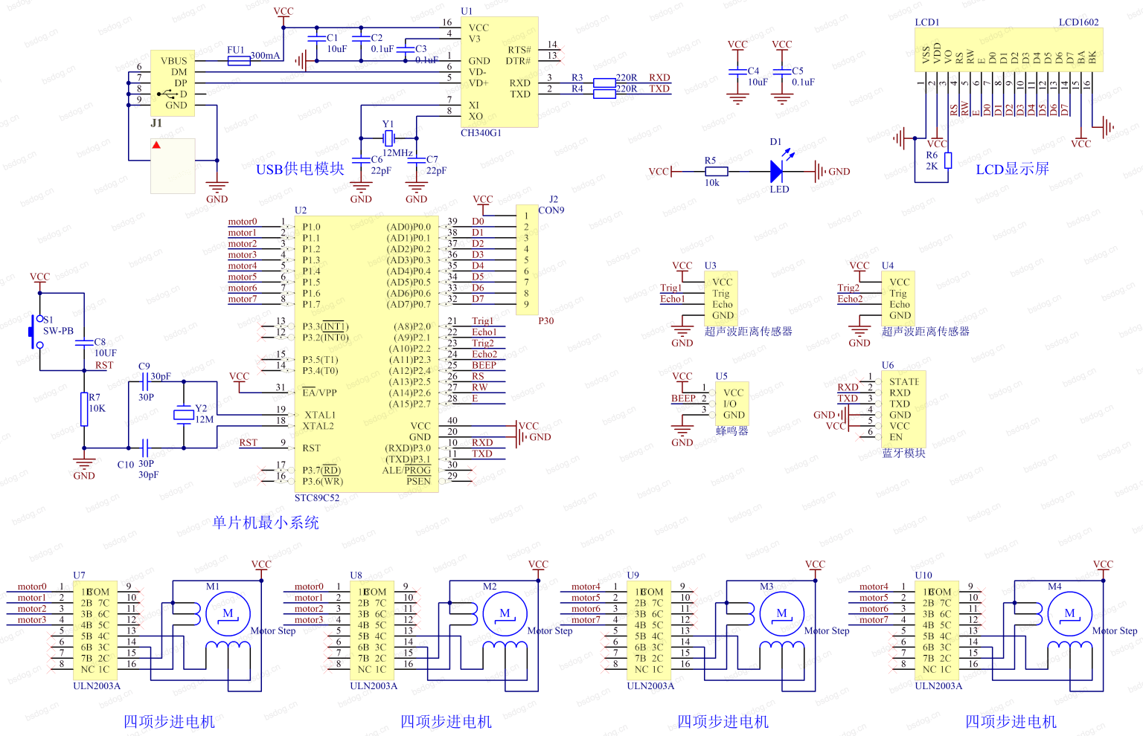Click the U3 ultrasonic sensor block
This screenshot has height=736, width=1143.
coord(721,299)
